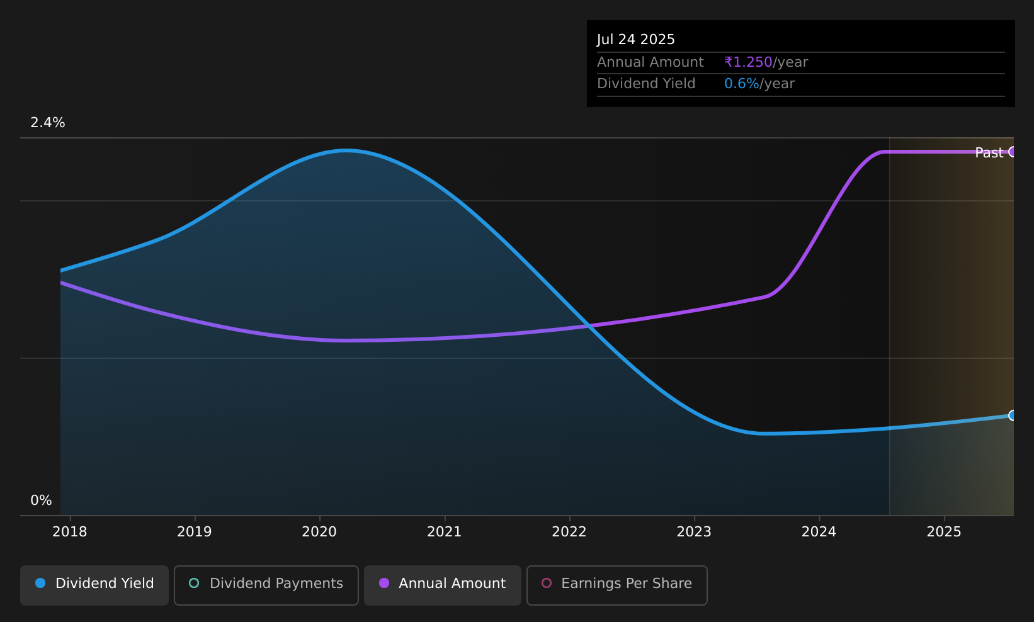Click the 2.4% y-axis label
The width and height of the screenshot is (1034, 622).
(48, 123)
